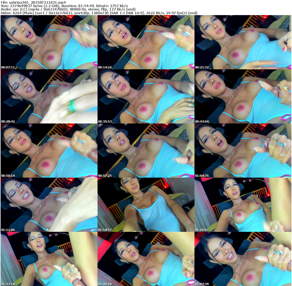Click the frame labeled 00:28:42

(49, 96)
